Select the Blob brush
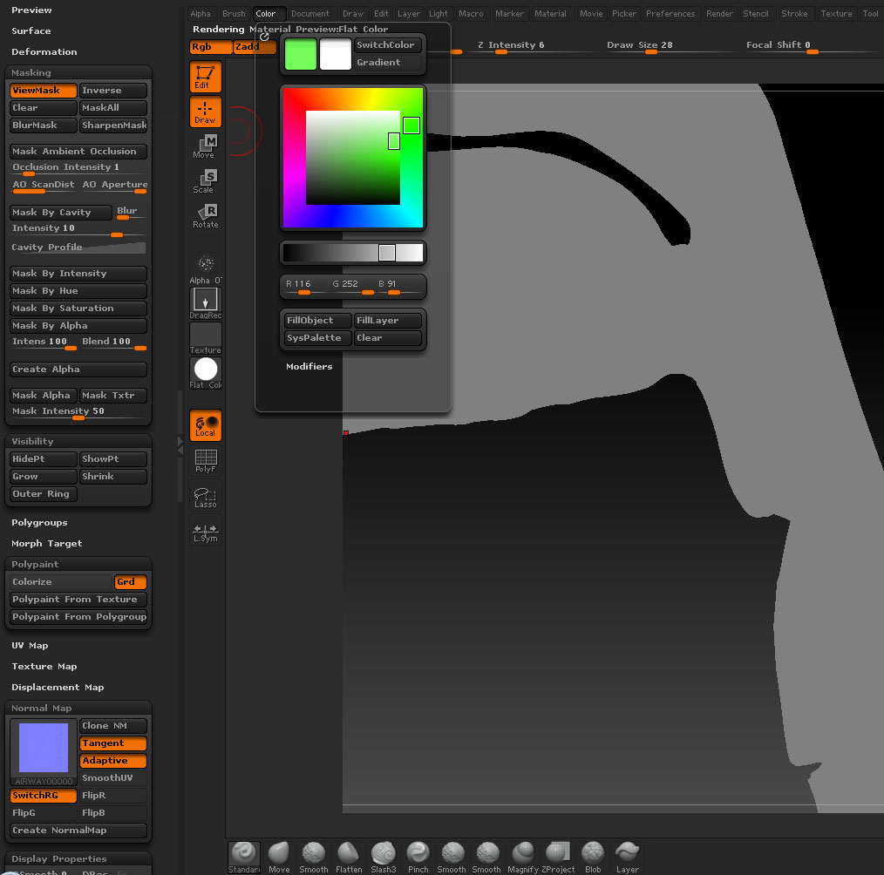This screenshot has height=875, width=884. (x=593, y=857)
